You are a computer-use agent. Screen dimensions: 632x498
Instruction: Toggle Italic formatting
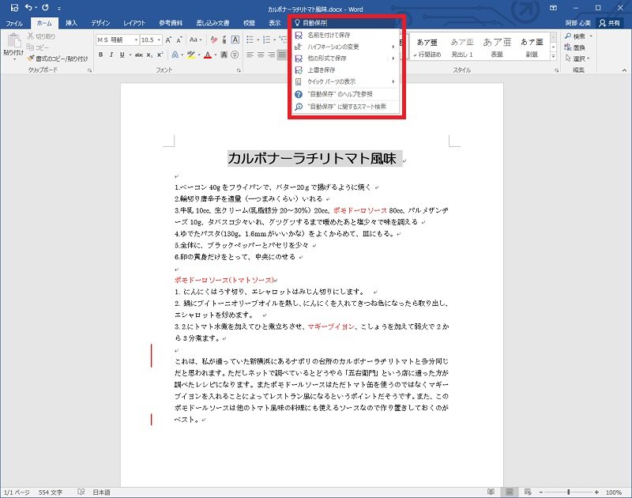tap(111, 55)
